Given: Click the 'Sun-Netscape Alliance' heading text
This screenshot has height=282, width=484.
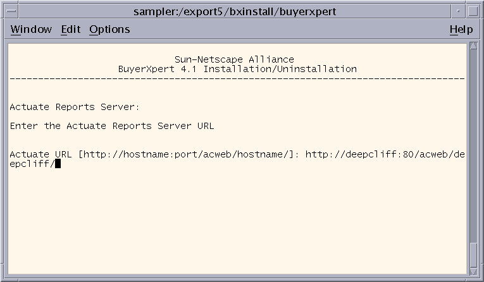Looking at the screenshot, I should point(234,59).
